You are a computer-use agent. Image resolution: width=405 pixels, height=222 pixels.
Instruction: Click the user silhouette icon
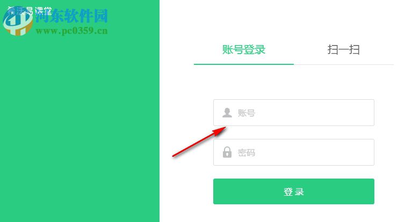[x=227, y=113]
